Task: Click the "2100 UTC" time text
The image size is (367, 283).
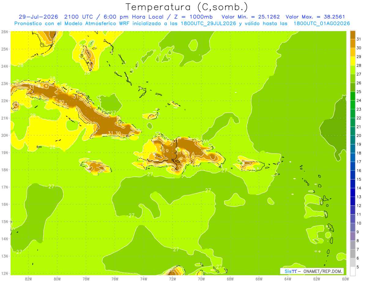Action: tap(78, 17)
